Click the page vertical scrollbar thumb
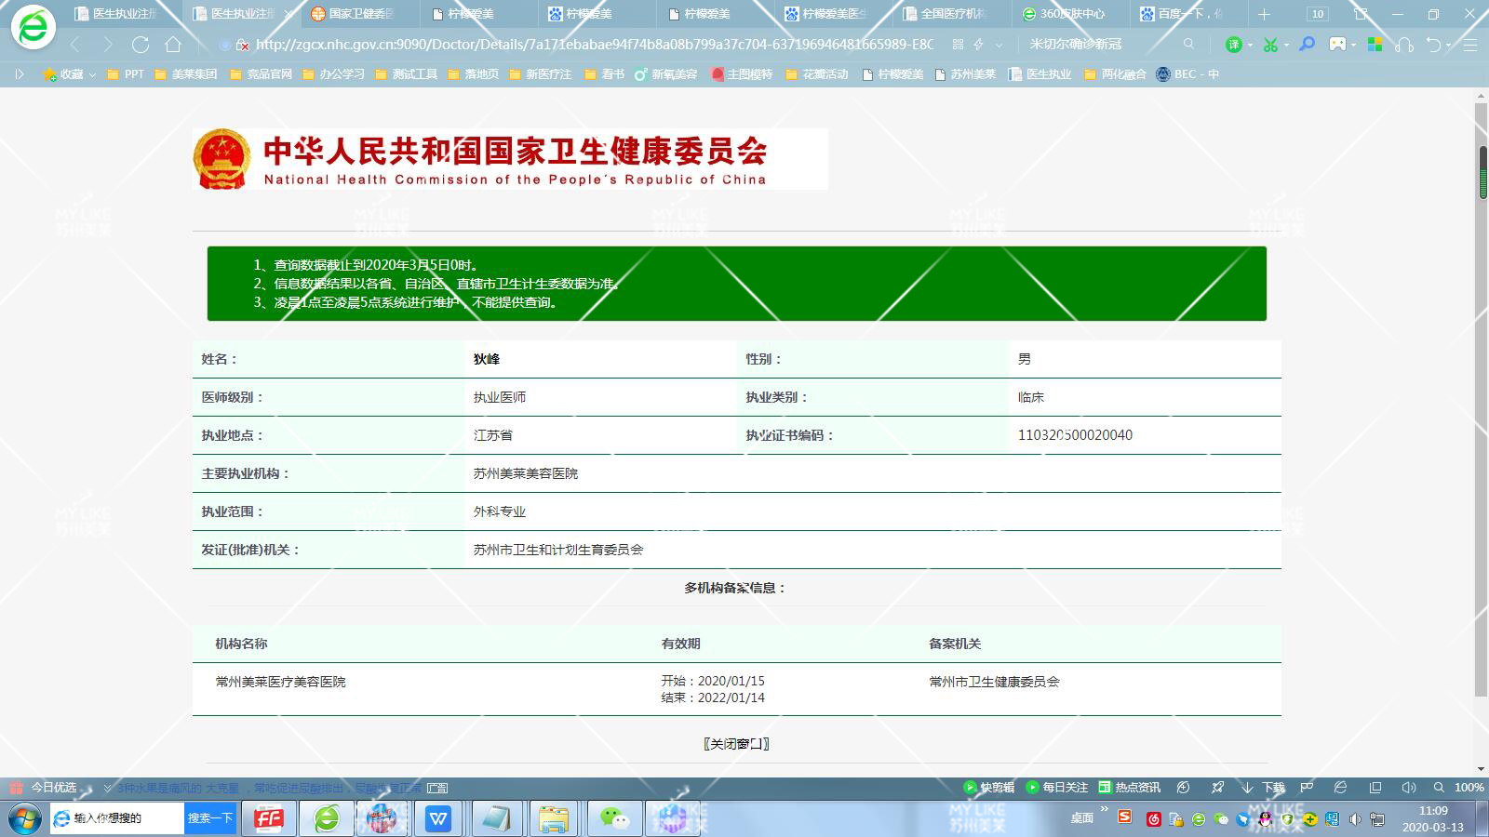This screenshot has width=1489, height=837. (x=1482, y=172)
